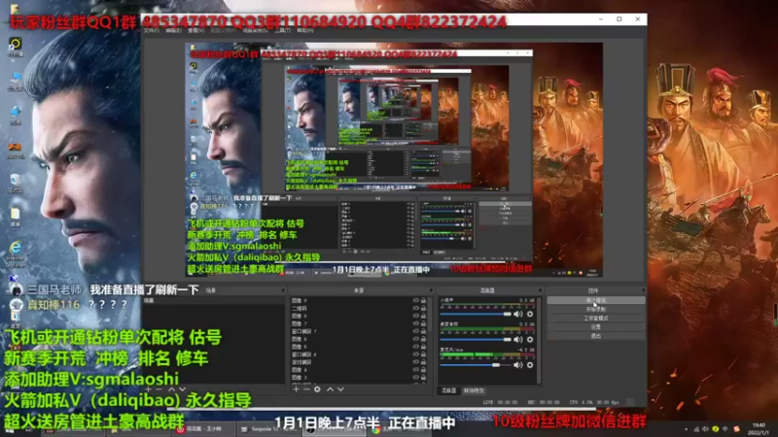Hide the 游戏捕获 source via eye icon
This screenshot has height=437, width=778.
point(416,362)
